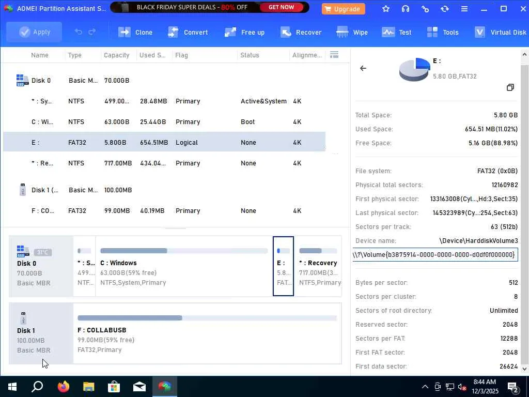The height and width of the screenshot is (397, 529).
Task: Select the system partition block in disk map
Action: [84, 266]
